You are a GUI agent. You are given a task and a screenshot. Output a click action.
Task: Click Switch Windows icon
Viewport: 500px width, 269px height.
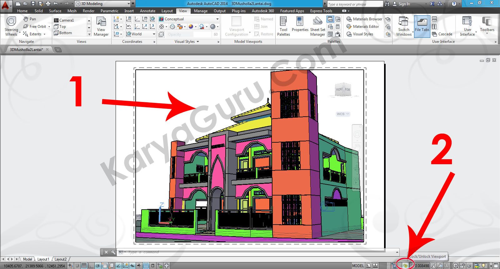pyautogui.click(x=404, y=26)
